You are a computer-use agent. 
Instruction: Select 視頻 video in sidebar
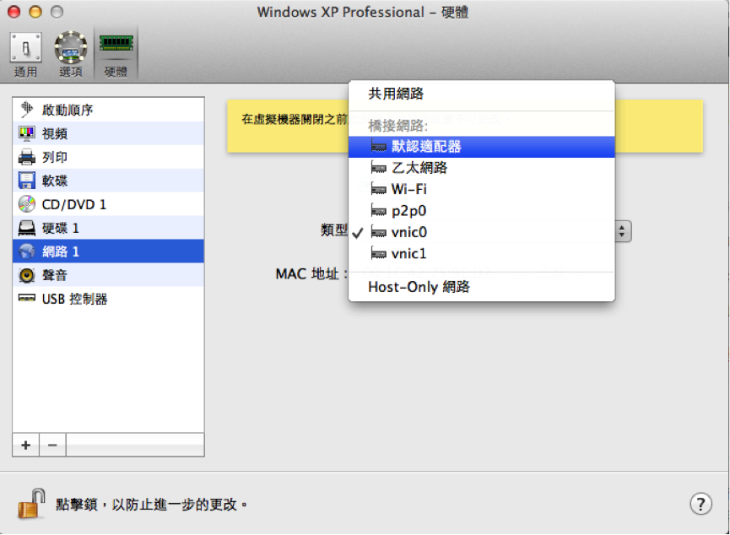(x=108, y=133)
